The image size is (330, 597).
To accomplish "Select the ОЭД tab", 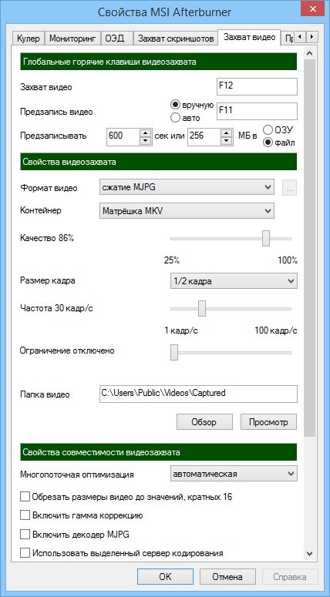I will 116,39.
